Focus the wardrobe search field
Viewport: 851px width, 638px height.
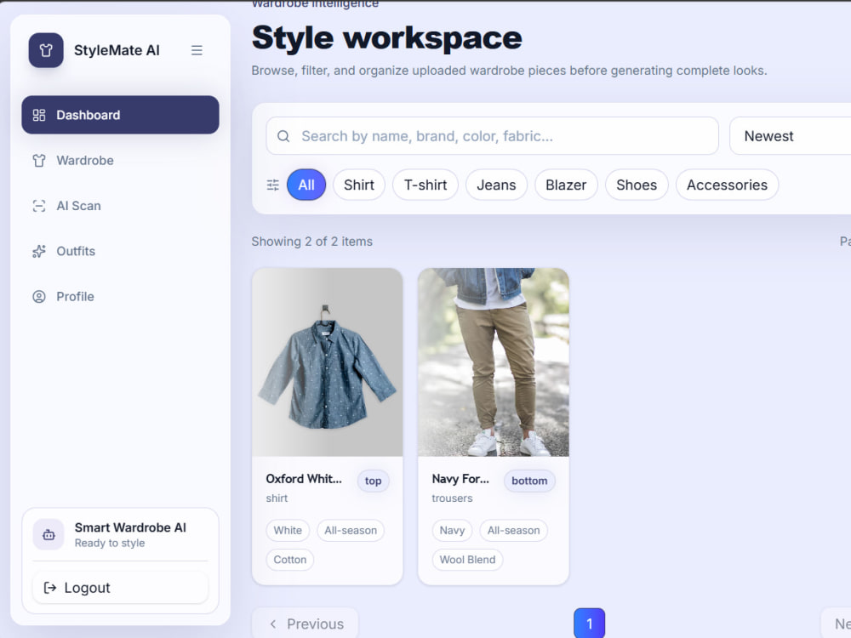492,136
